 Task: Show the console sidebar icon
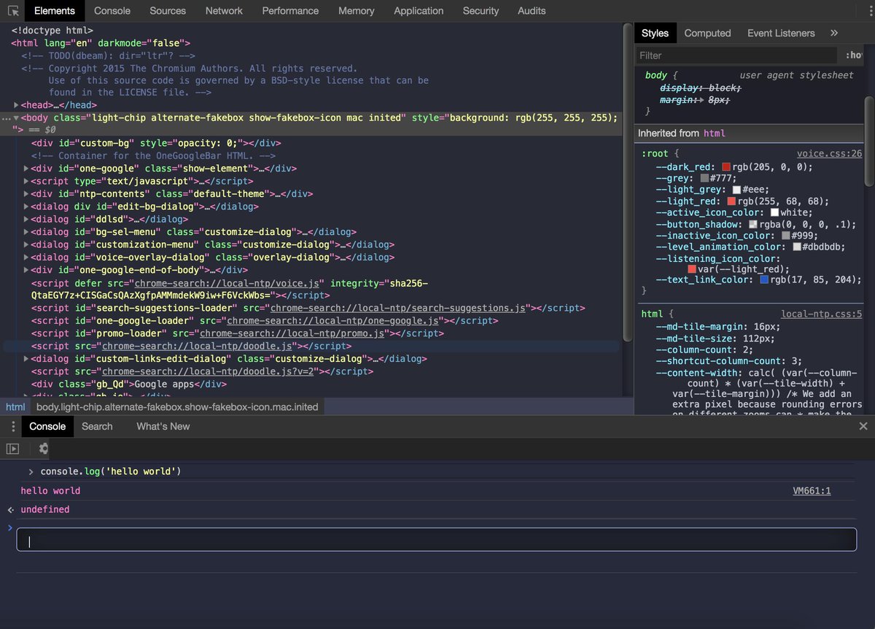(x=12, y=449)
